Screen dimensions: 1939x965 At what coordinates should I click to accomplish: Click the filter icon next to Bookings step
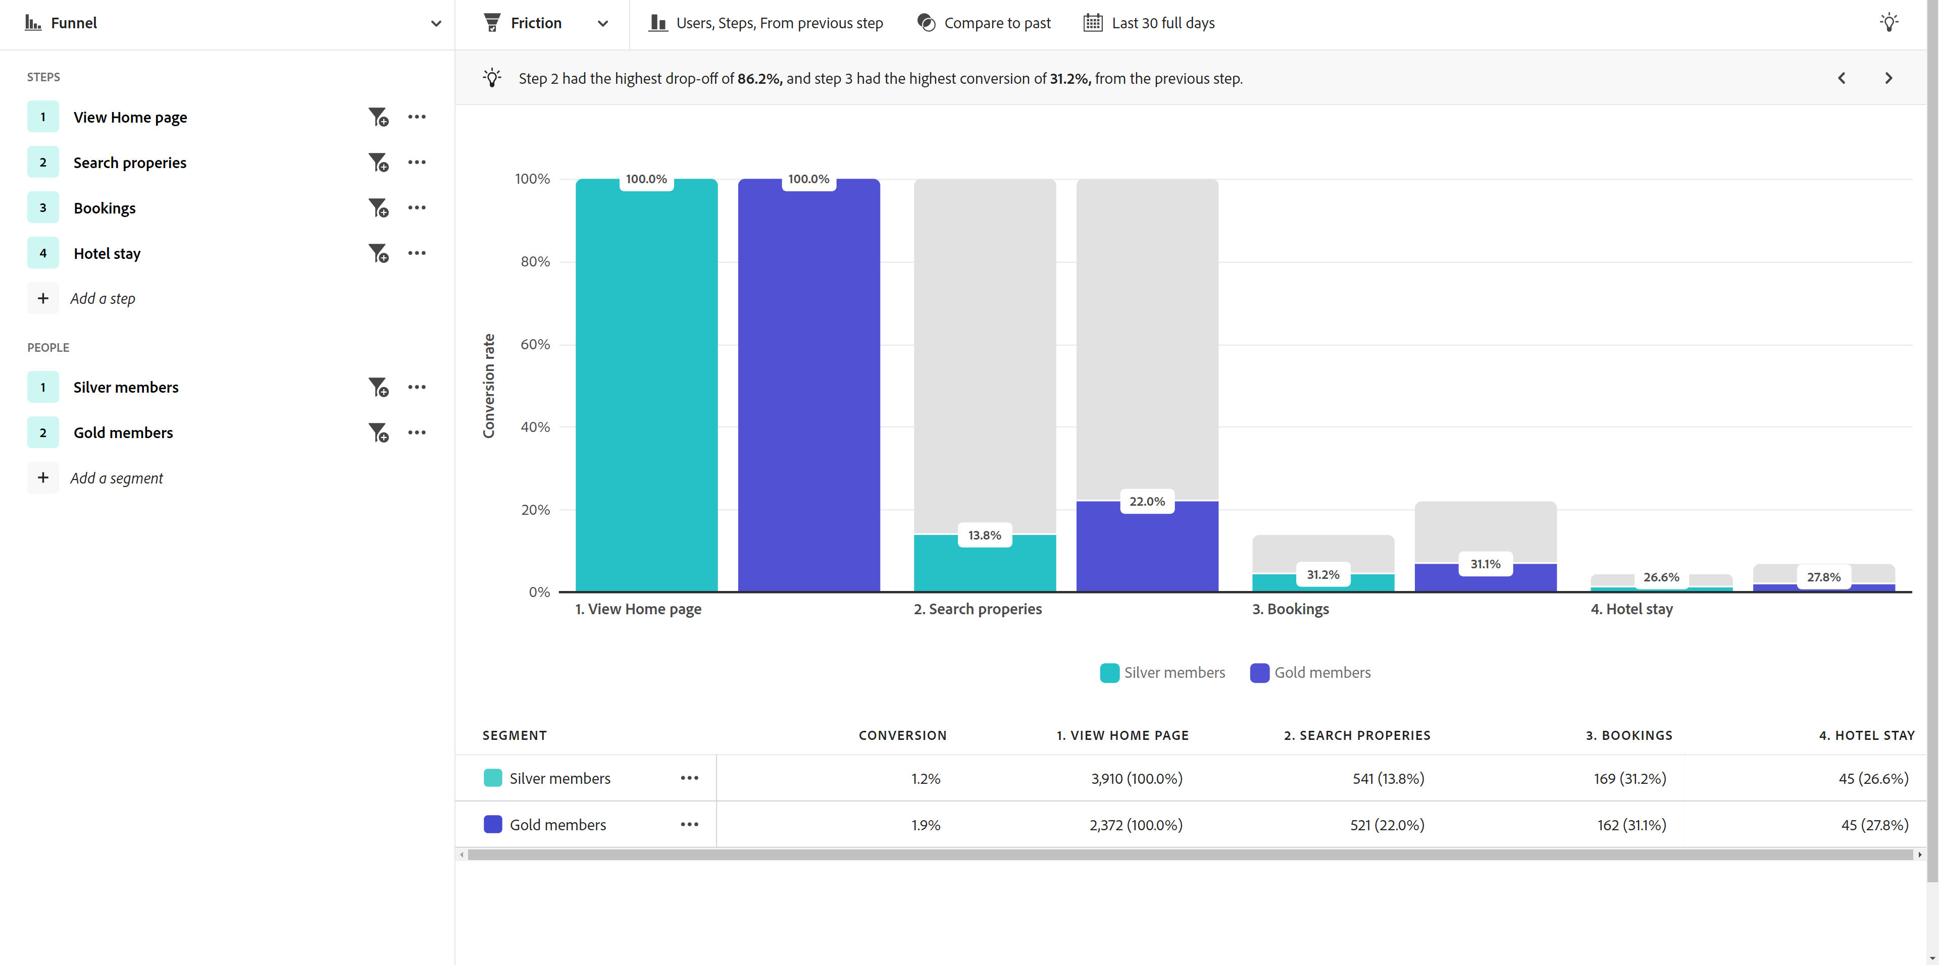pos(378,207)
